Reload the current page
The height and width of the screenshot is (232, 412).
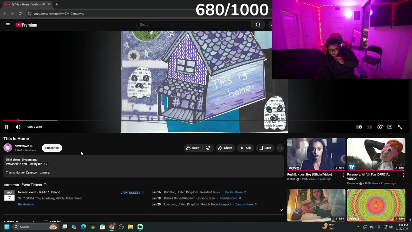pos(20,14)
